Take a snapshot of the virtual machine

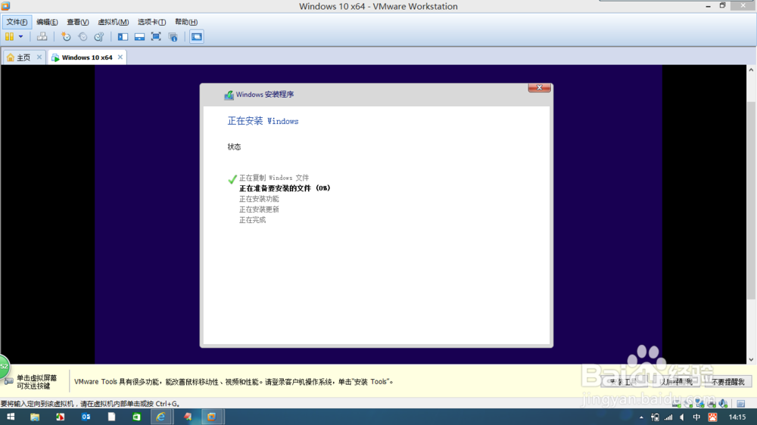[66, 36]
